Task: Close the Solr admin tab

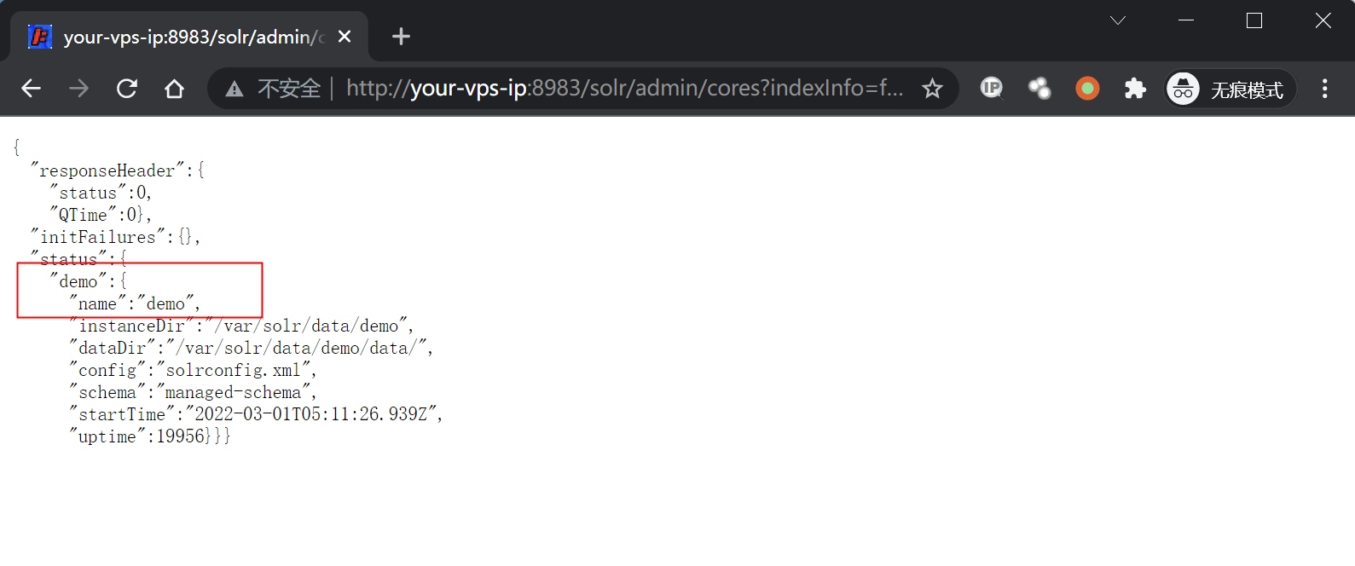Action: click(345, 37)
